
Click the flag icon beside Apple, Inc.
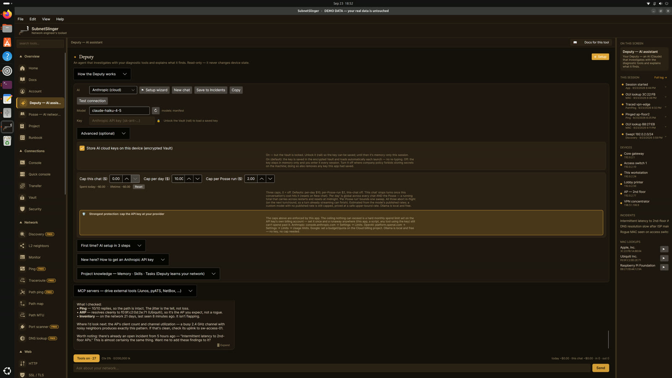coord(664,249)
